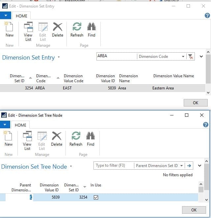Open View List in Dimension Set Entry ribbon

pyautogui.click(x=28, y=32)
